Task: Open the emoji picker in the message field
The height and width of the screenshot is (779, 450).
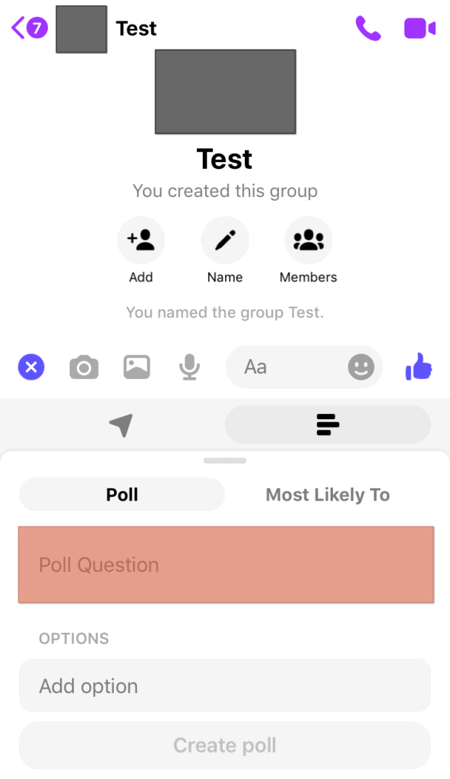Action: coord(360,367)
